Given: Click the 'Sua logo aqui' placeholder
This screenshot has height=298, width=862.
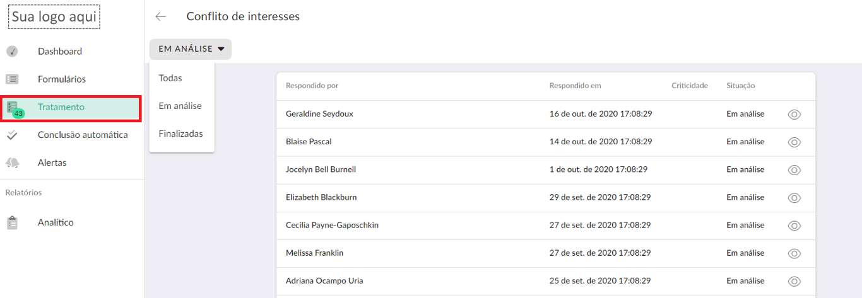Looking at the screenshot, I should pos(54,17).
